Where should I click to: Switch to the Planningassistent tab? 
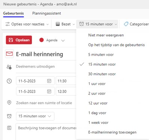tap(46, 14)
